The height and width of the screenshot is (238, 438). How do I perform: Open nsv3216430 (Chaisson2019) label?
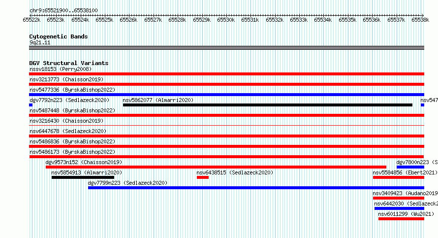(x=66, y=121)
